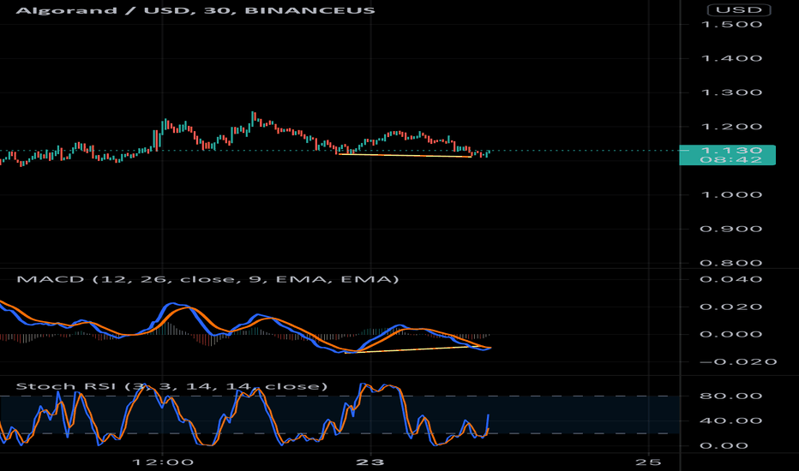799x471 pixels.
Task: Click the Algorand / USD chart title
Action: click(x=195, y=10)
